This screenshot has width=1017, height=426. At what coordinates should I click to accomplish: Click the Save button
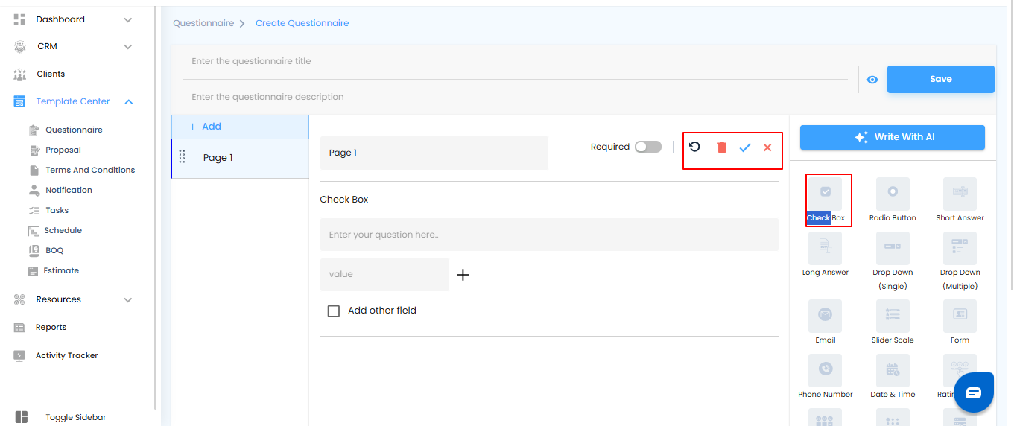click(940, 79)
